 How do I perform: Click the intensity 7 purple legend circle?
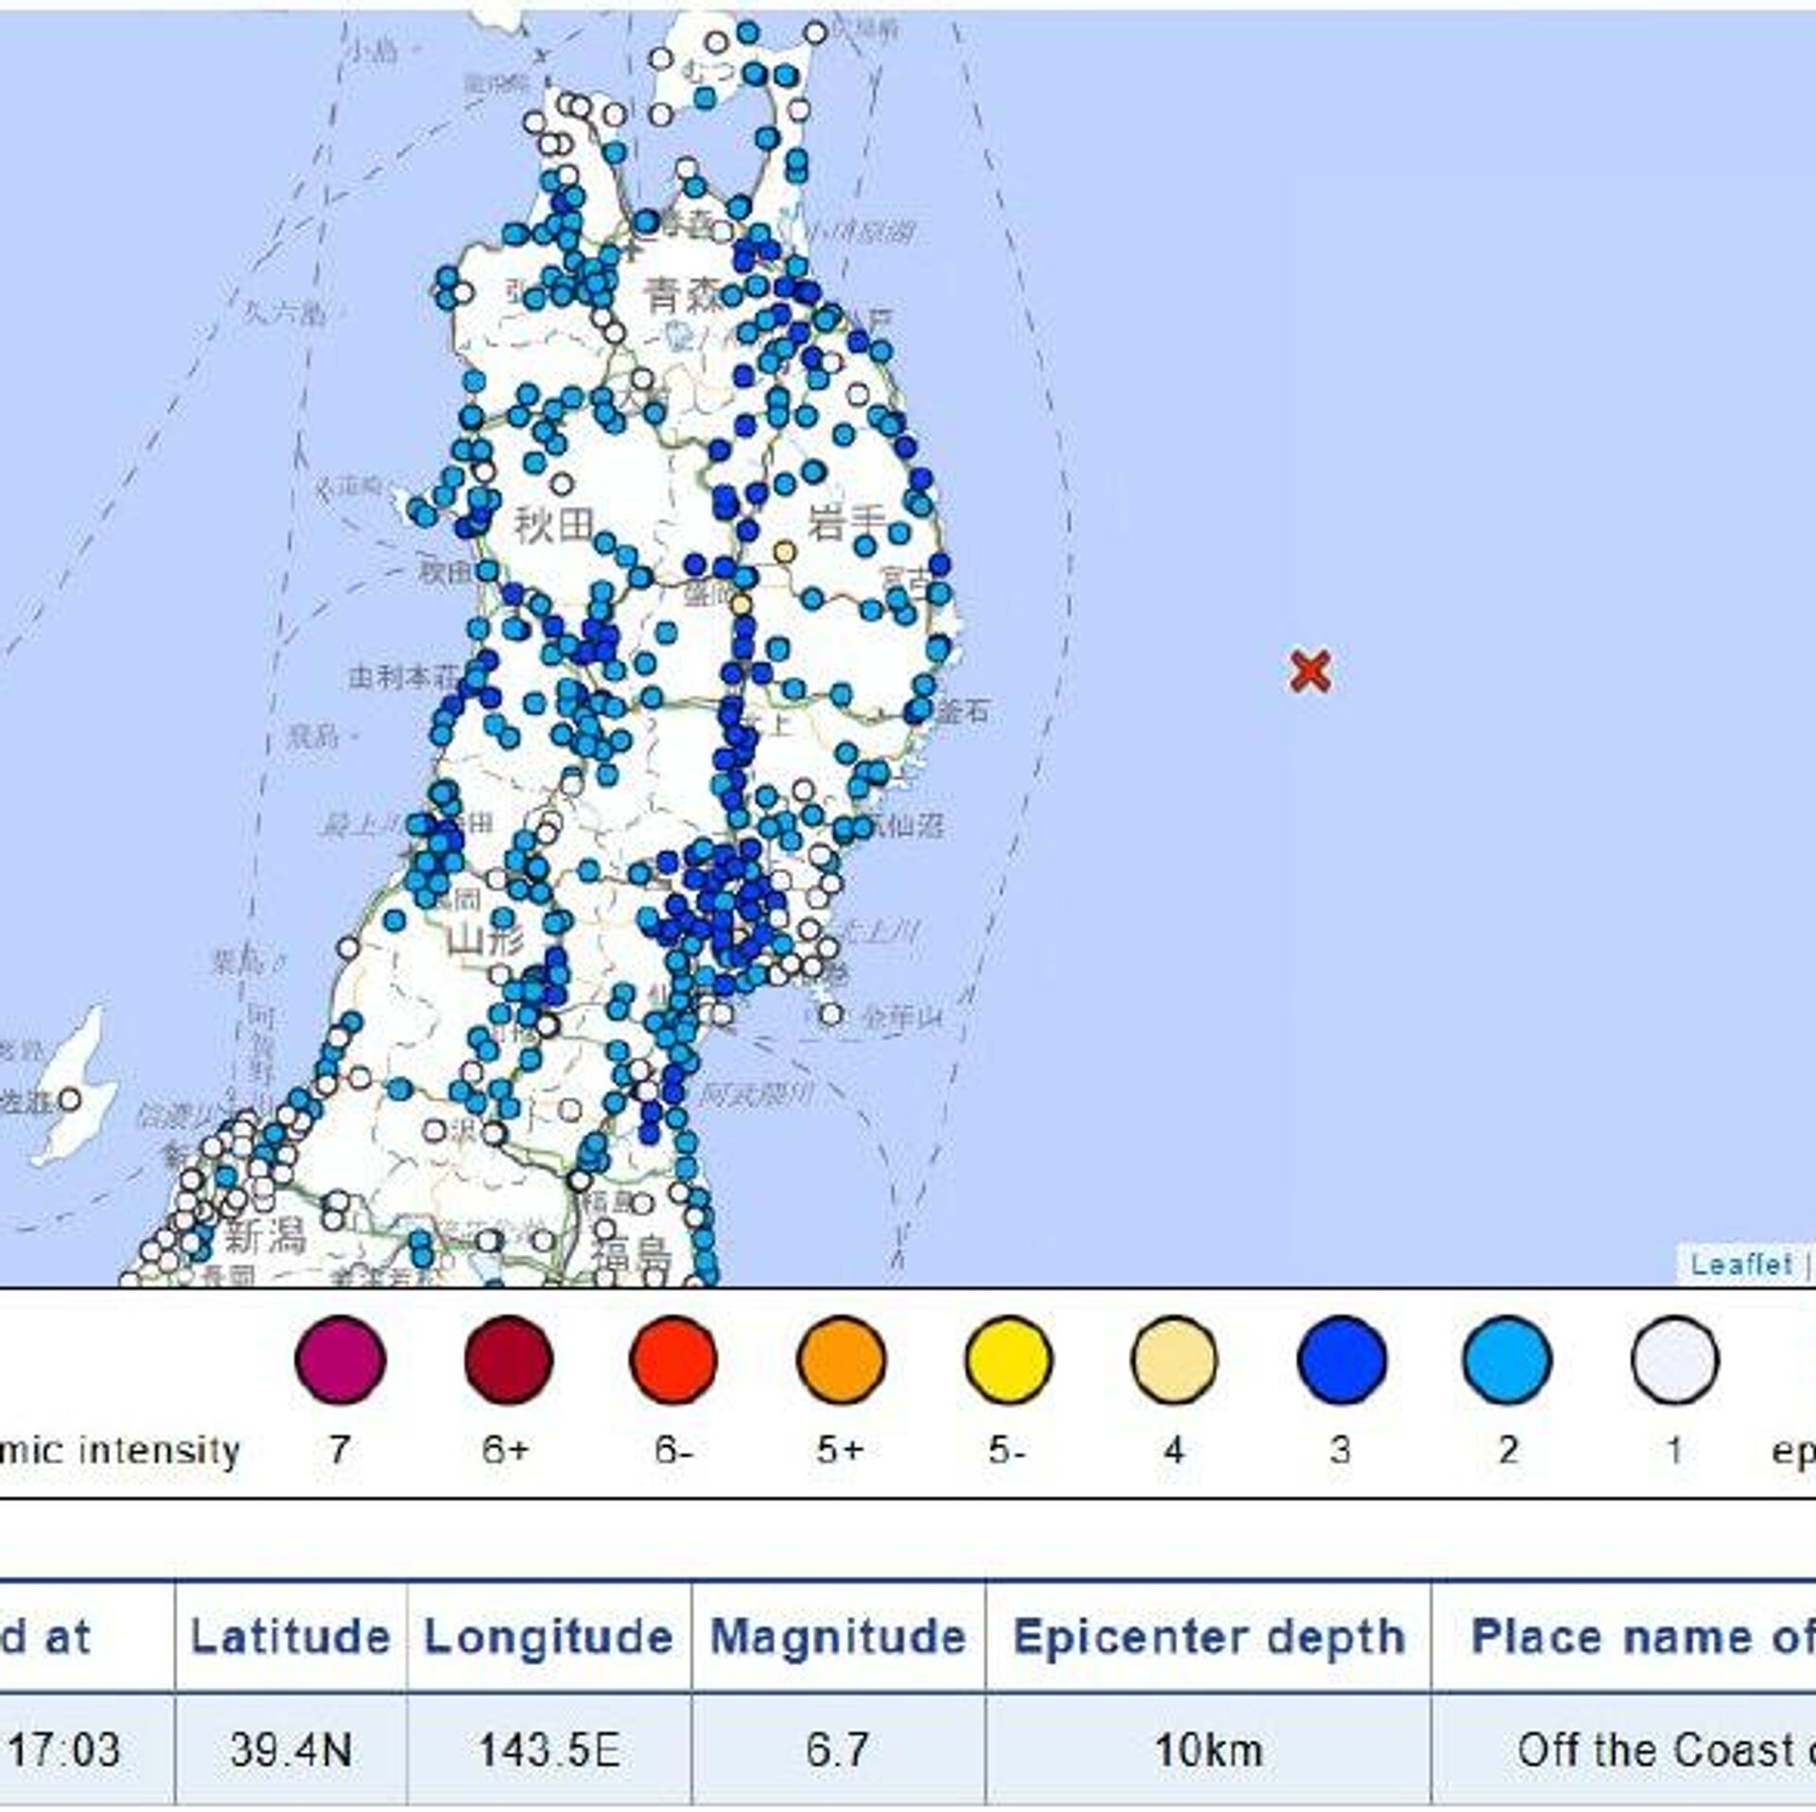click(x=340, y=1359)
